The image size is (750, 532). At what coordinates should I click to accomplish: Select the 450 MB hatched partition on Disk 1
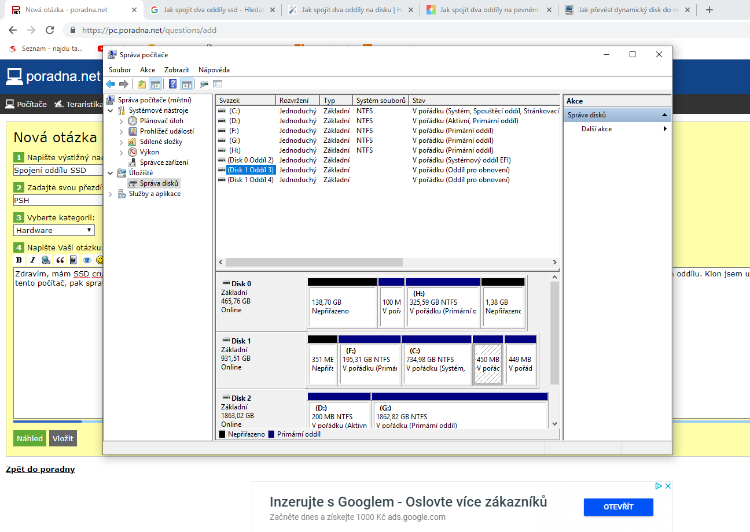(487, 363)
